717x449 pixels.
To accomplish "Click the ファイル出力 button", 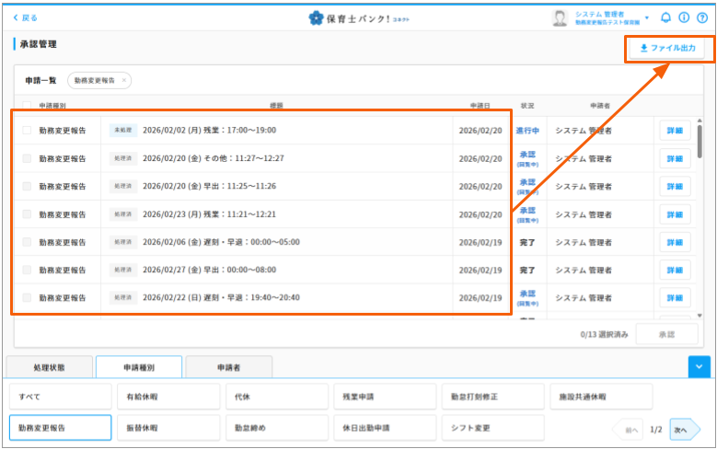I will coord(667,48).
